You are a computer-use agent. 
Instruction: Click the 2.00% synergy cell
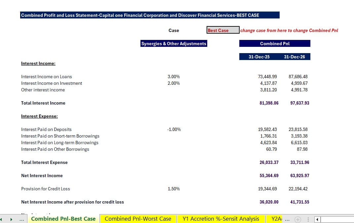tap(174, 83)
